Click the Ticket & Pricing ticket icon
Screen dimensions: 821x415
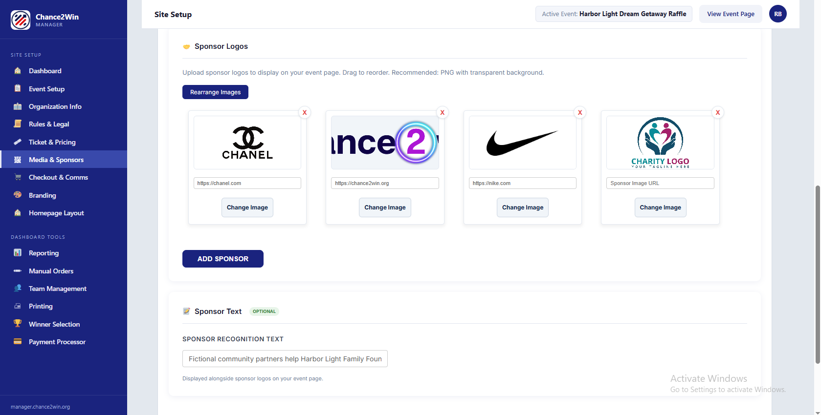pos(18,142)
